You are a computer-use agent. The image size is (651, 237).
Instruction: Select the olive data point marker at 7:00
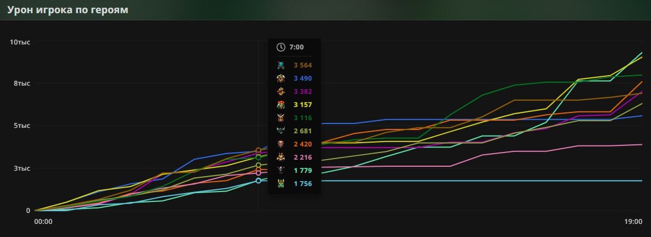258,165
